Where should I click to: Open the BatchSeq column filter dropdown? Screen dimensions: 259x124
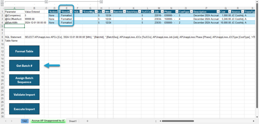[x=139, y=12]
